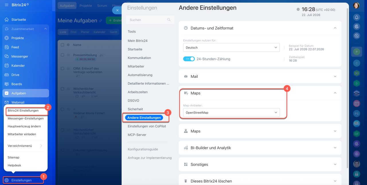
Task: Click the Feed icon in sidebar
Action: pos(7,47)
